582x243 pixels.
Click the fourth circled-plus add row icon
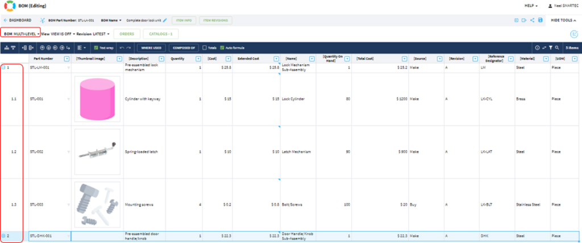click(x=62, y=48)
